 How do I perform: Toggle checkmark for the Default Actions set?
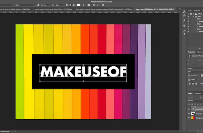(188, 14)
